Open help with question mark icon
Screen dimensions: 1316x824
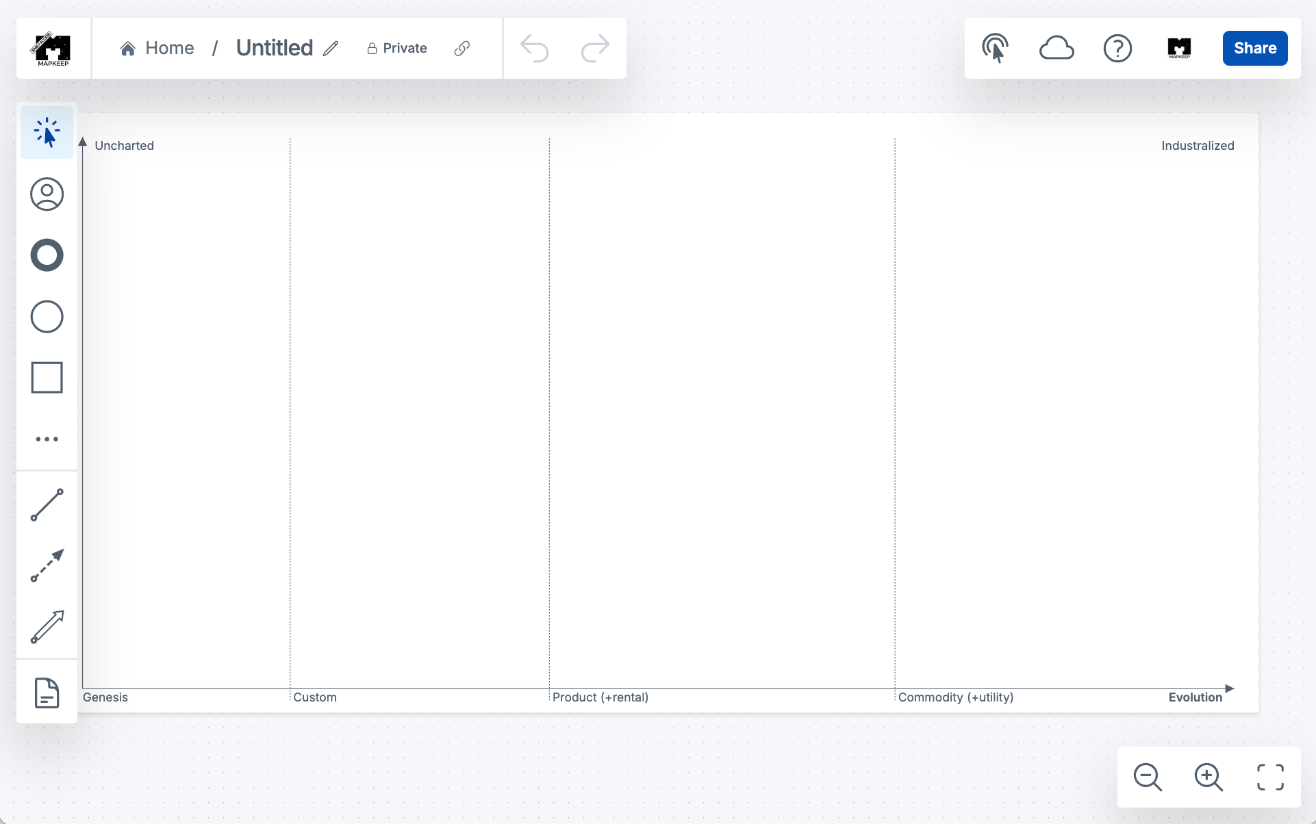[x=1117, y=48]
